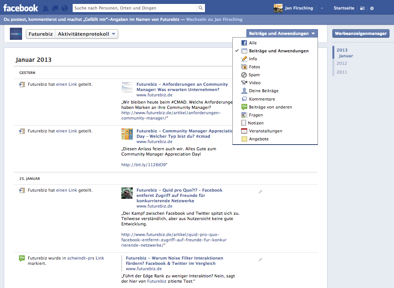The width and height of the screenshot is (394, 288).
Task: Select the checked Beiträge und Anwendungen filter
Action: coord(278,51)
